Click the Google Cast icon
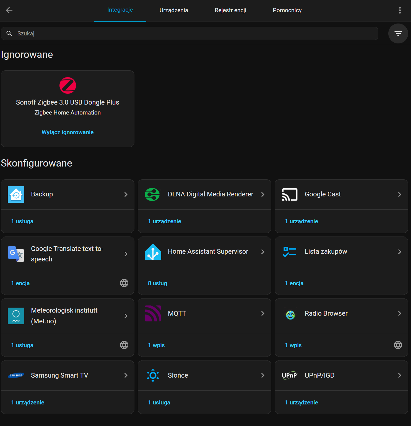 [290, 194]
